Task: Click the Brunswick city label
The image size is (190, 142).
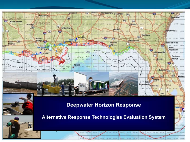Action: [170, 31]
